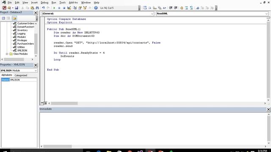Switch to Categorized properties tab
This screenshot has height=152, width=271.
pyautogui.click(x=21, y=75)
